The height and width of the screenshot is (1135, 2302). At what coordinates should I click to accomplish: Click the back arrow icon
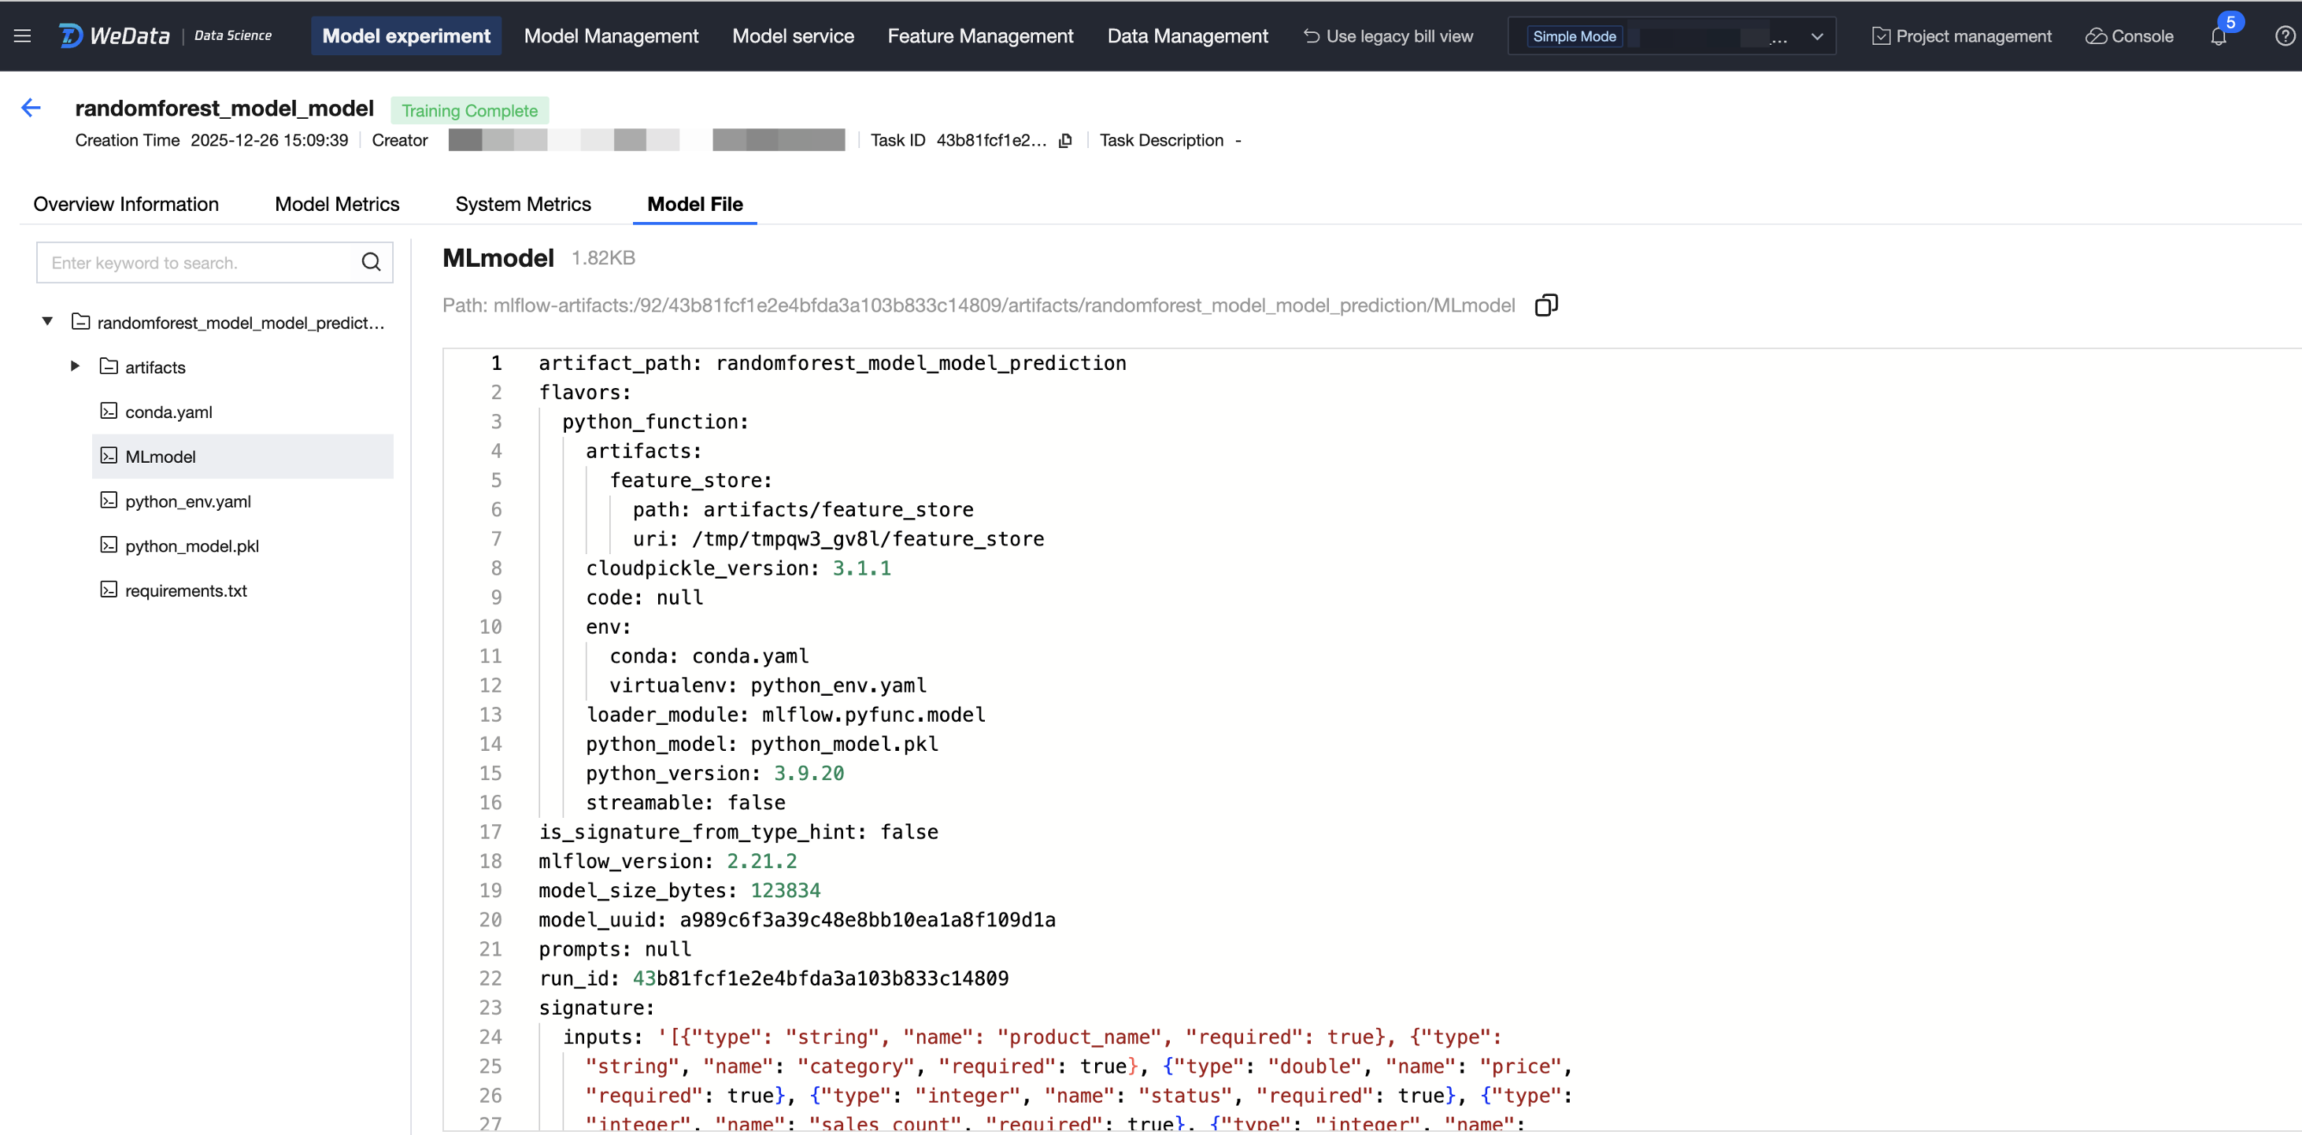(31, 108)
